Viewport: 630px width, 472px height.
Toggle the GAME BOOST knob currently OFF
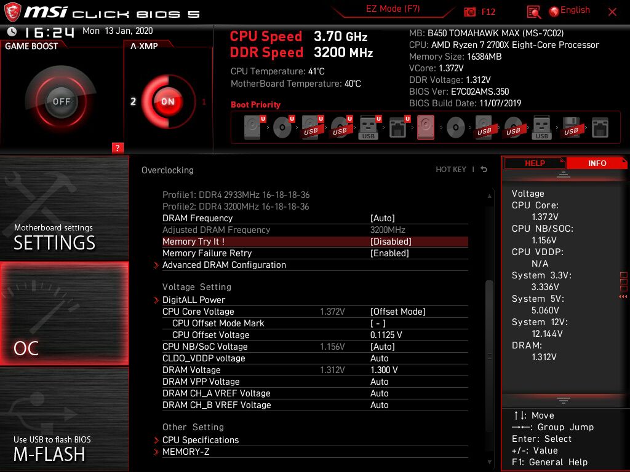[61, 101]
